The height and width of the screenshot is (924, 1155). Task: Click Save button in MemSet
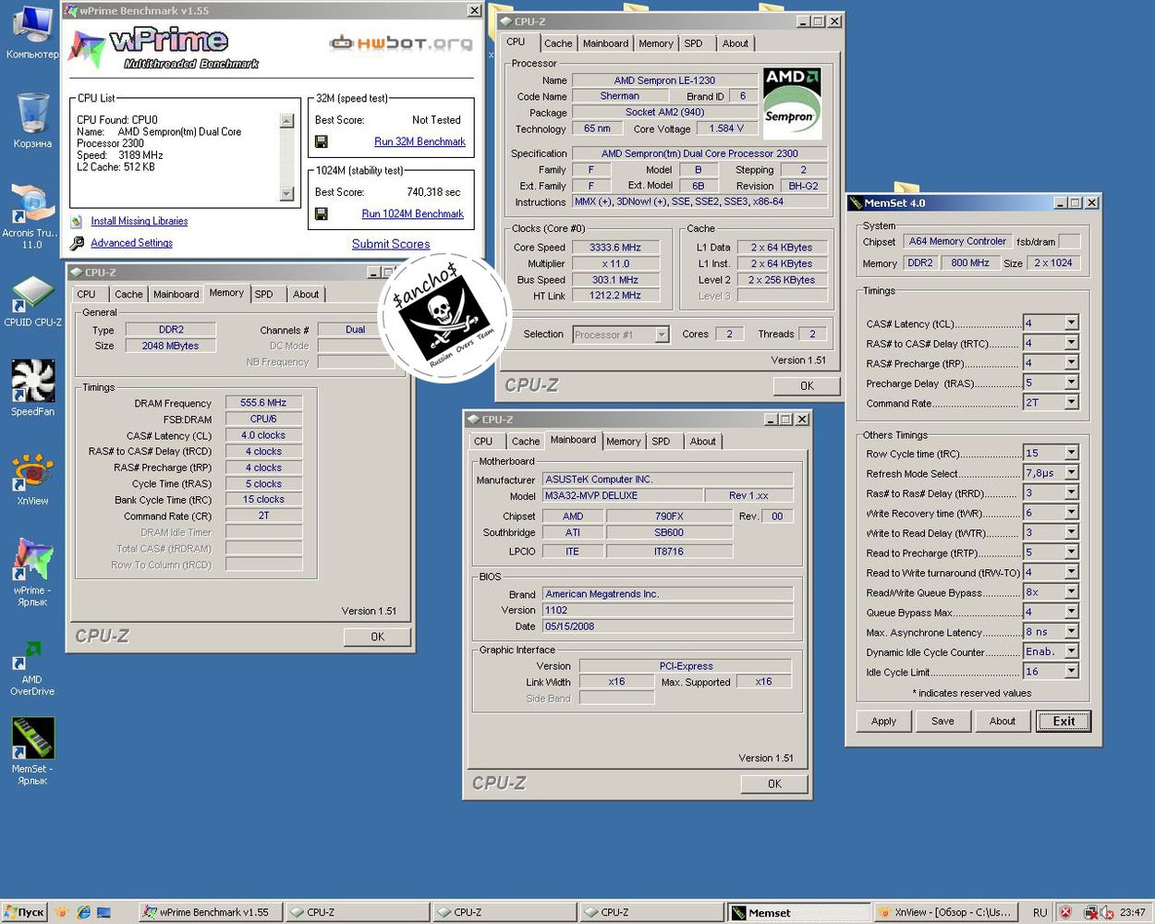[942, 722]
